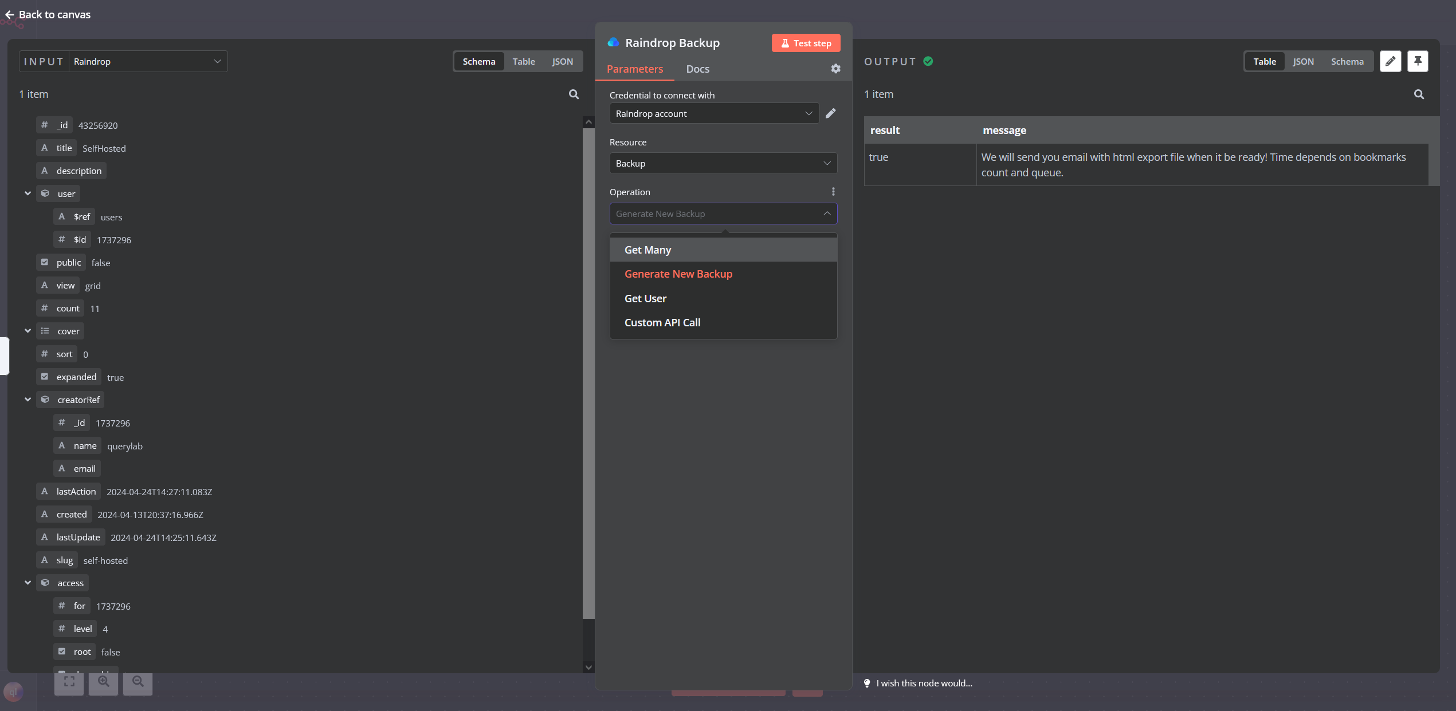This screenshot has height=711, width=1456.
Task: Edit Raindrop credential pencil icon
Action: pyautogui.click(x=831, y=113)
